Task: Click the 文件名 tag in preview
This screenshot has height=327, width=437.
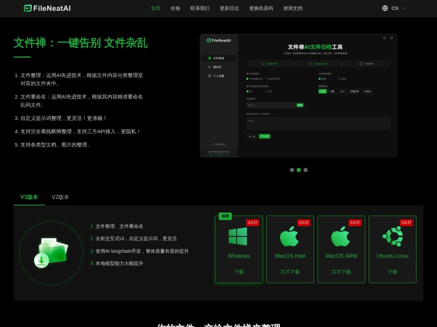Action: coord(367,91)
